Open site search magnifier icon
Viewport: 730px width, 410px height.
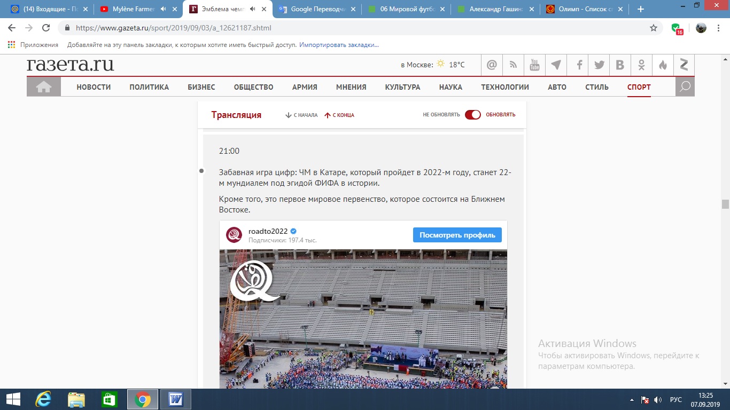point(685,86)
